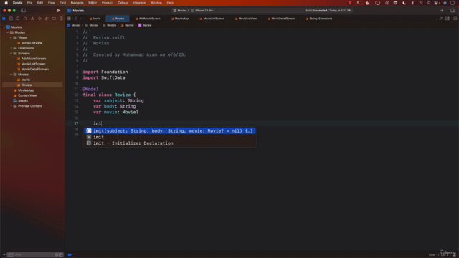Viewport: 459px width, 258px height.
Task: Show the Bookmark navigator
Action: click(x=18, y=19)
